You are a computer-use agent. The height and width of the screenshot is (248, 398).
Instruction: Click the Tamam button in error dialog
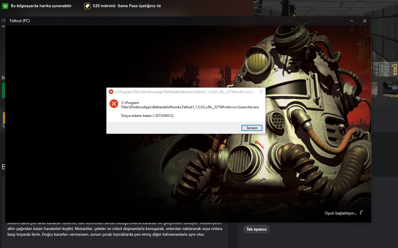tap(252, 128)
